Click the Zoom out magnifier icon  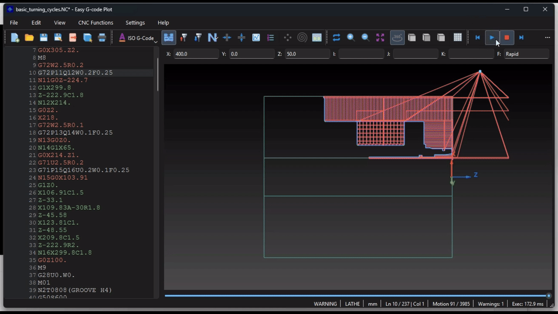[365, 38]
